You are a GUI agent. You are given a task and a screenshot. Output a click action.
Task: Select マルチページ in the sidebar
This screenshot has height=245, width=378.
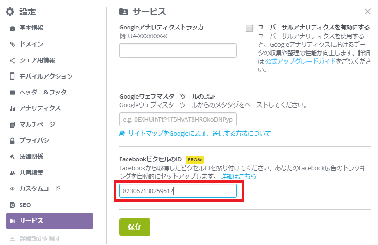(37, 124)
